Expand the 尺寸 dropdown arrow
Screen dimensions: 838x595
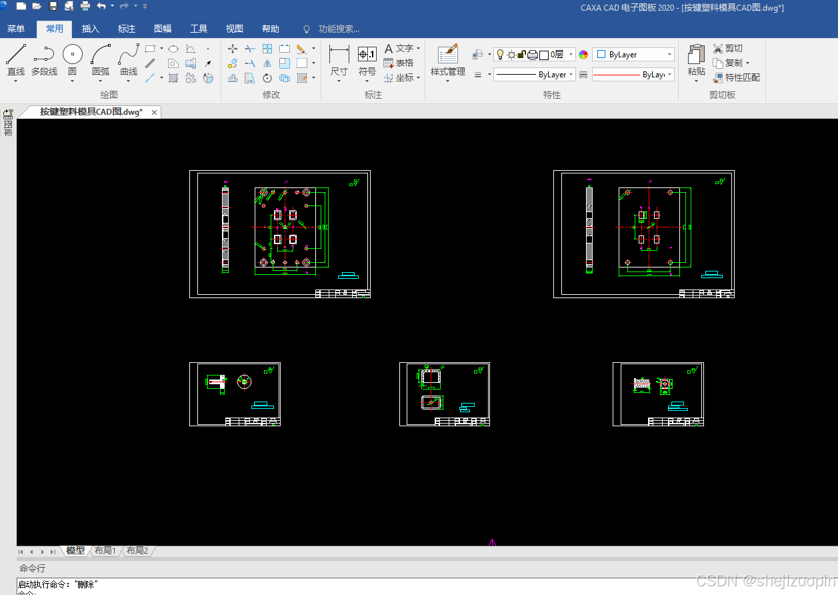339,81
